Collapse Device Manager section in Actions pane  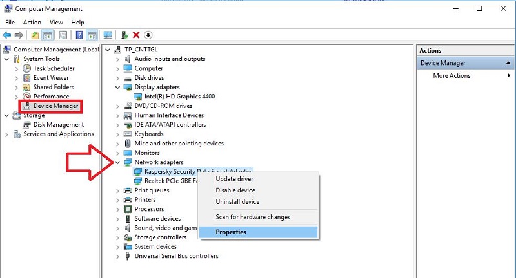tap(508, 63)
